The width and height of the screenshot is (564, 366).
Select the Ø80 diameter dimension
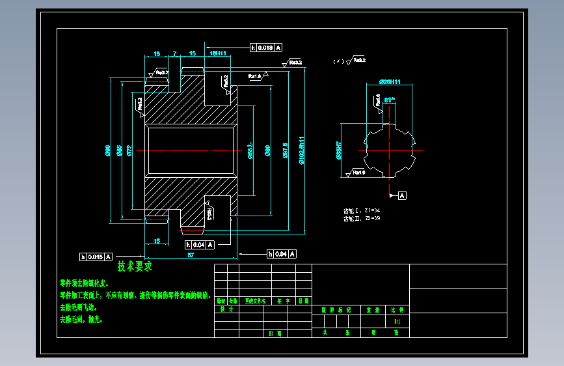pyautogui.click(x=267, y=150)
